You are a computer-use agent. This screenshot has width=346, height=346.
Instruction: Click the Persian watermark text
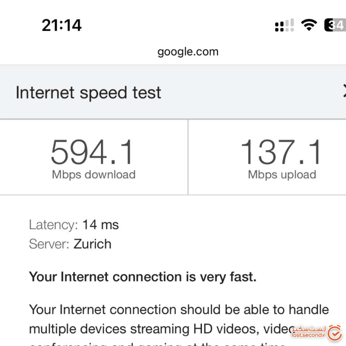[x=309, y=329]
